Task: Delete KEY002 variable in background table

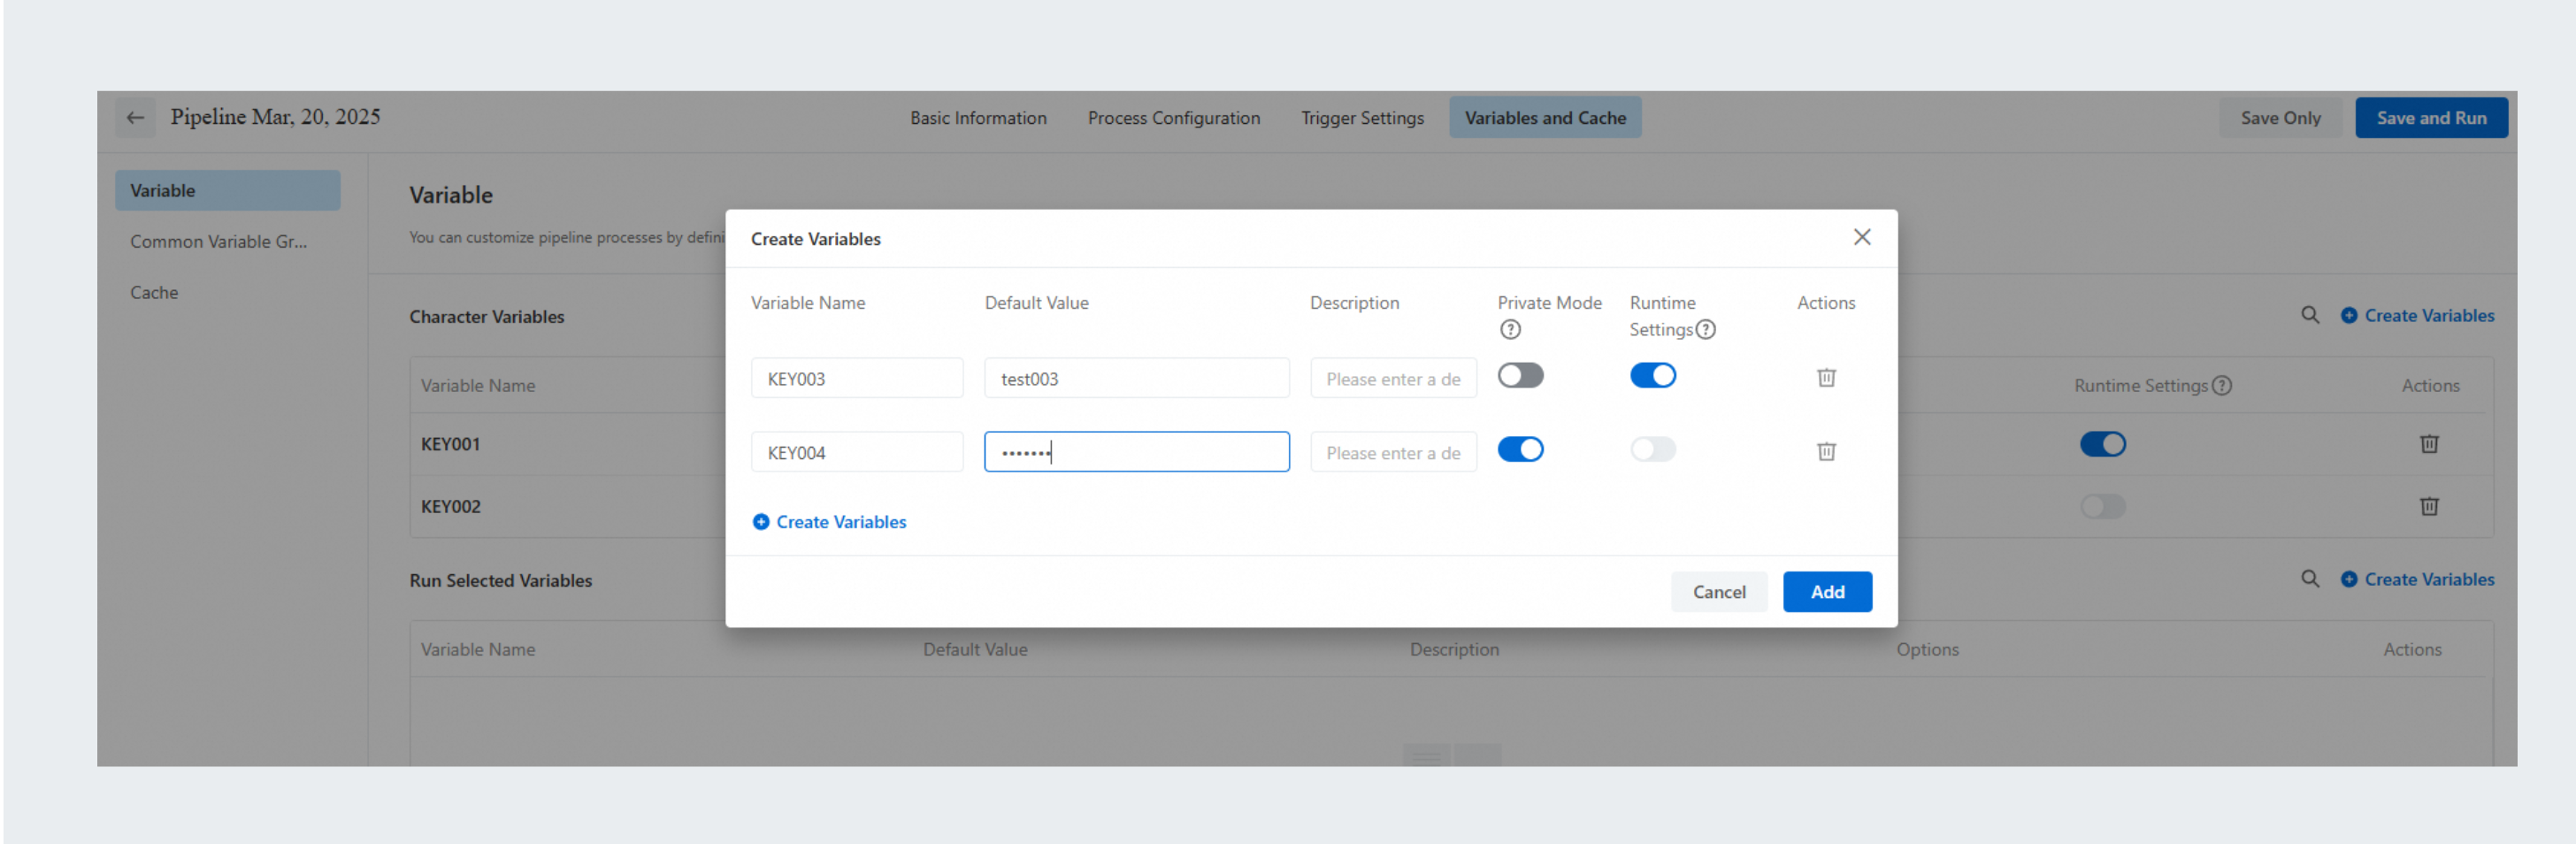Action: click(2429, 507)
